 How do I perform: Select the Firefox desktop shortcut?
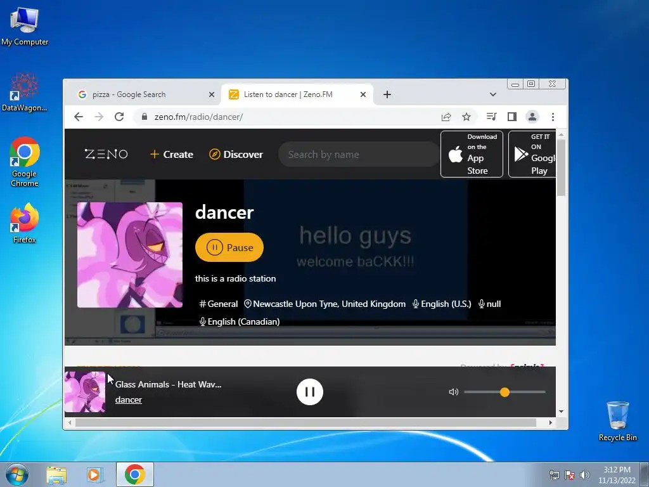click(x=25, y=223)
